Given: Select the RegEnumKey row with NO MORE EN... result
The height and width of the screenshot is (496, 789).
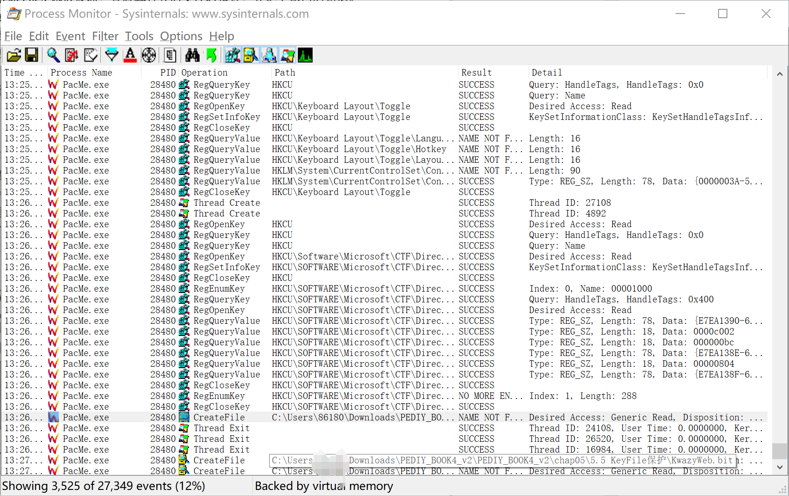Looking at the screenshot, I should coord(384,396).
